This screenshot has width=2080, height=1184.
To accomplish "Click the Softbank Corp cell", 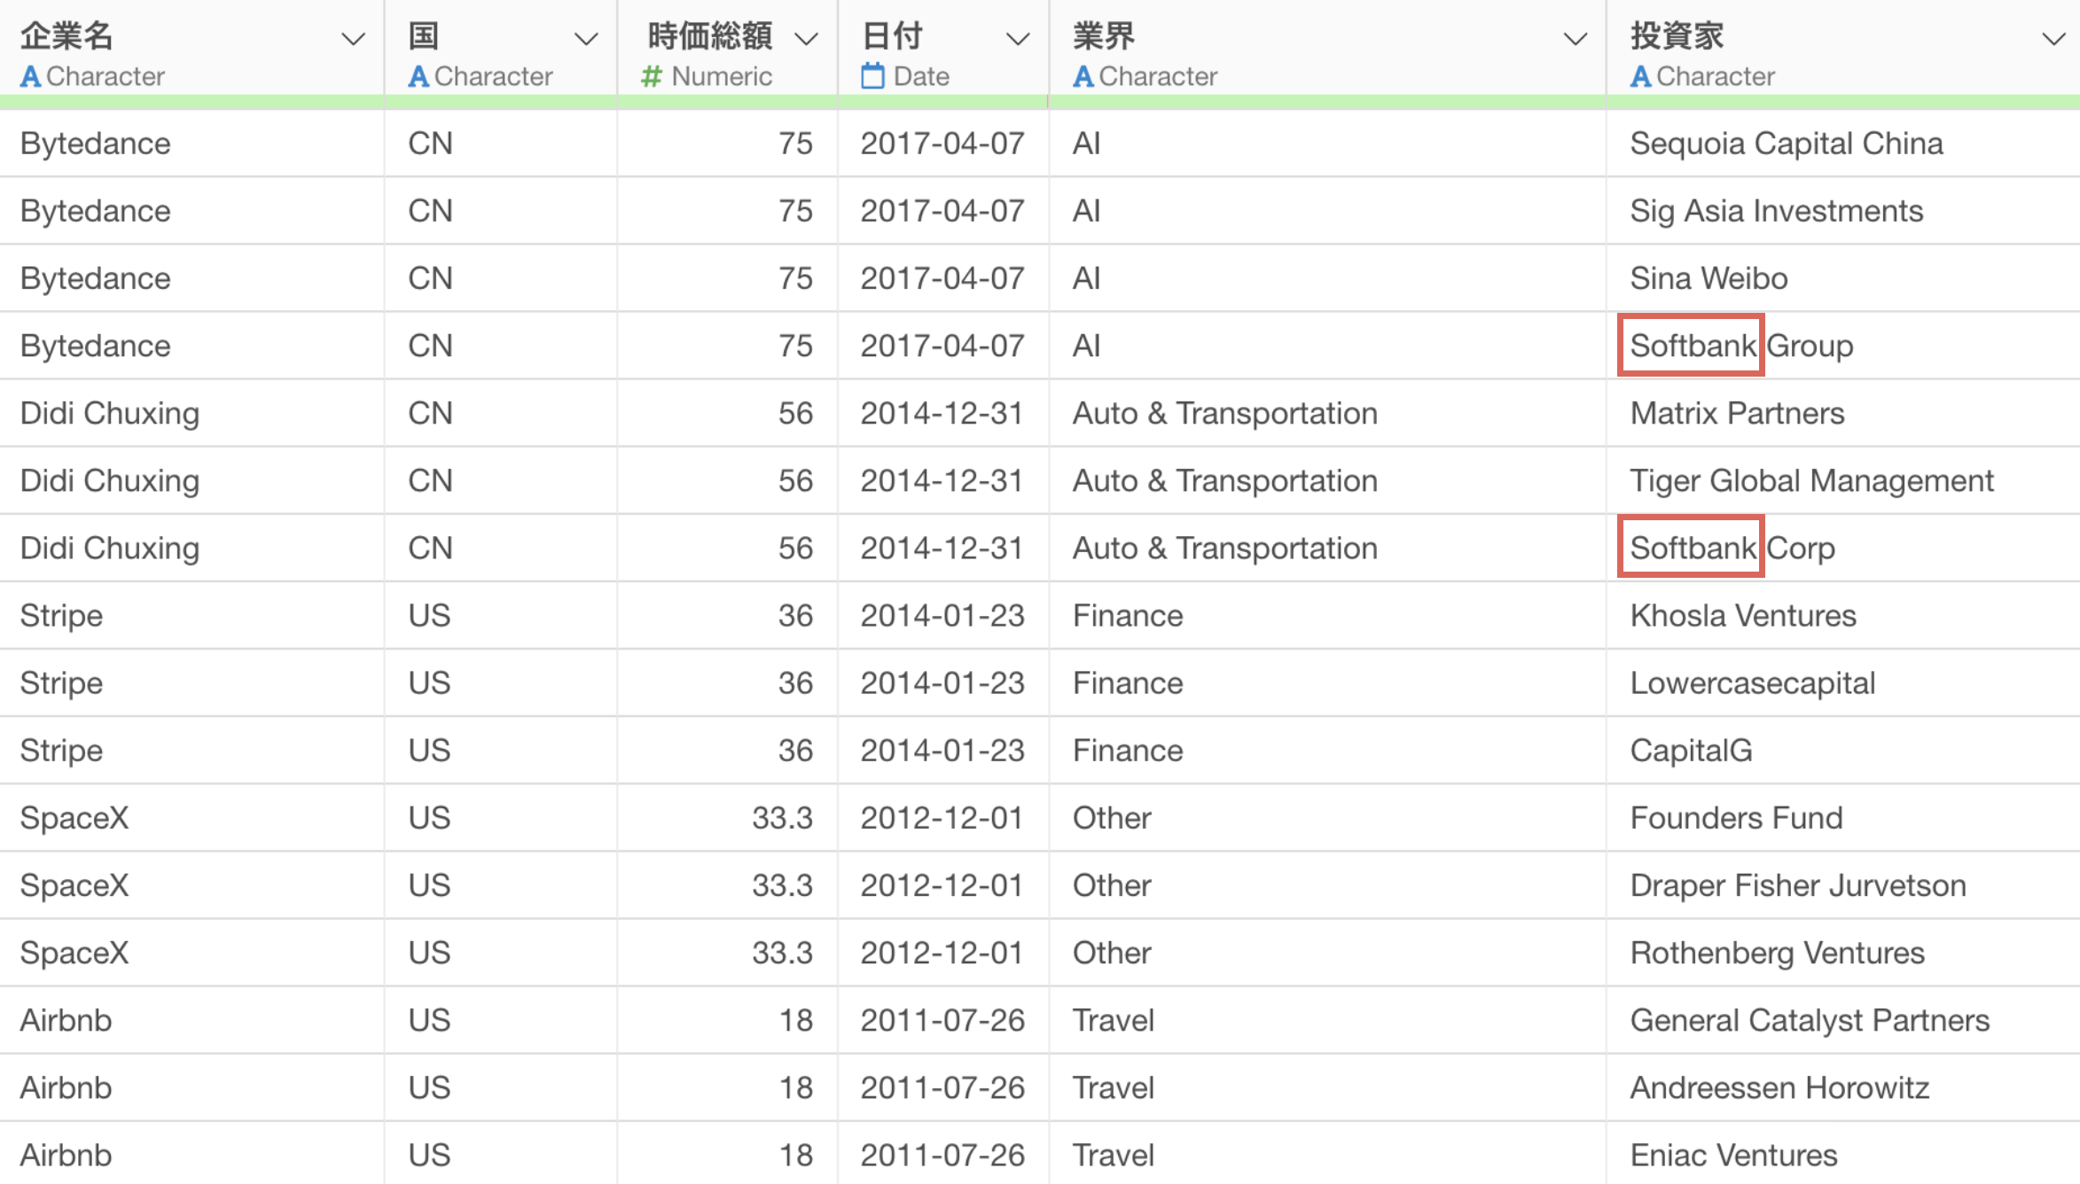I will [1843, 548].
